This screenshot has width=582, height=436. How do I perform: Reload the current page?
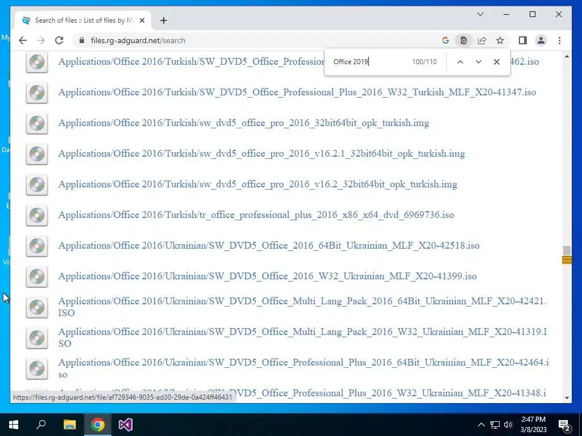(59, 40)
